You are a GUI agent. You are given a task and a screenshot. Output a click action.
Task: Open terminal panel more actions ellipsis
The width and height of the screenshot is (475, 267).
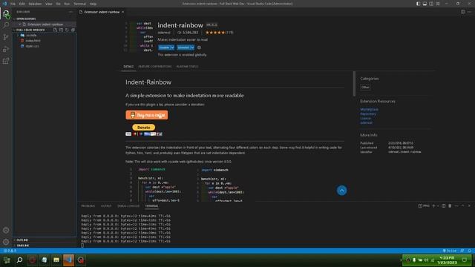456,206
